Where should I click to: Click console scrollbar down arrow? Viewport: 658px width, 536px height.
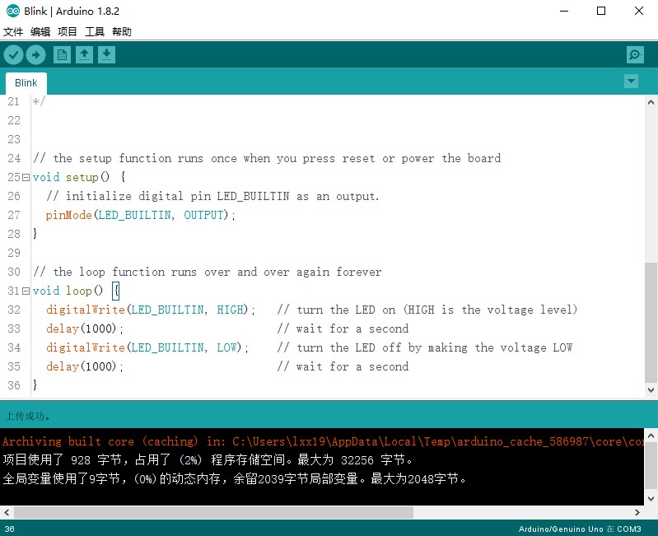(651, 499)
